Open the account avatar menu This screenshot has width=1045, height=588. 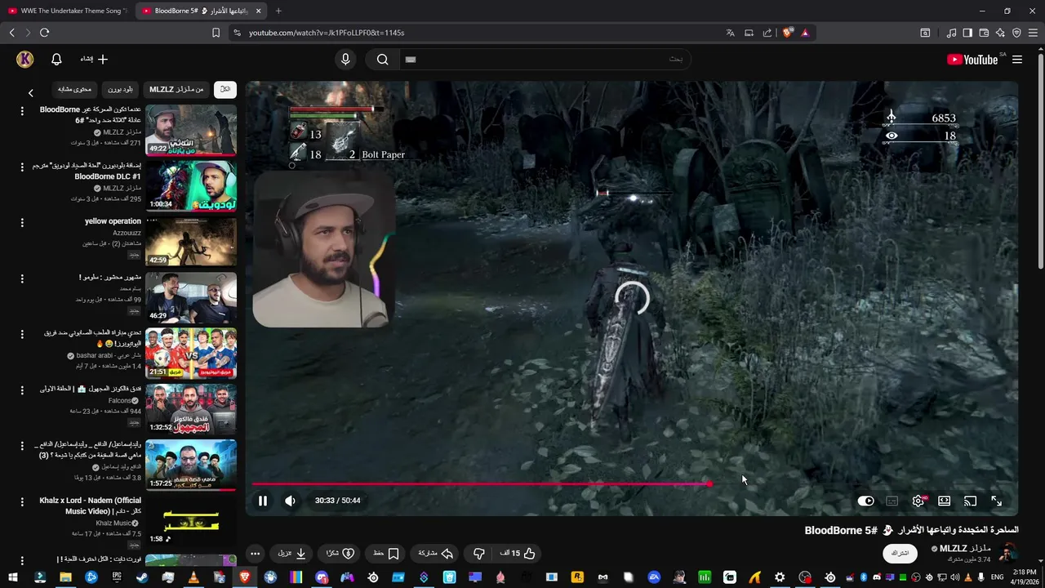point(25,59)
